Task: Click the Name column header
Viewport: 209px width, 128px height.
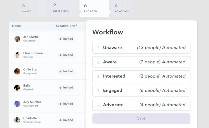Action: click(x=16, y=26)
